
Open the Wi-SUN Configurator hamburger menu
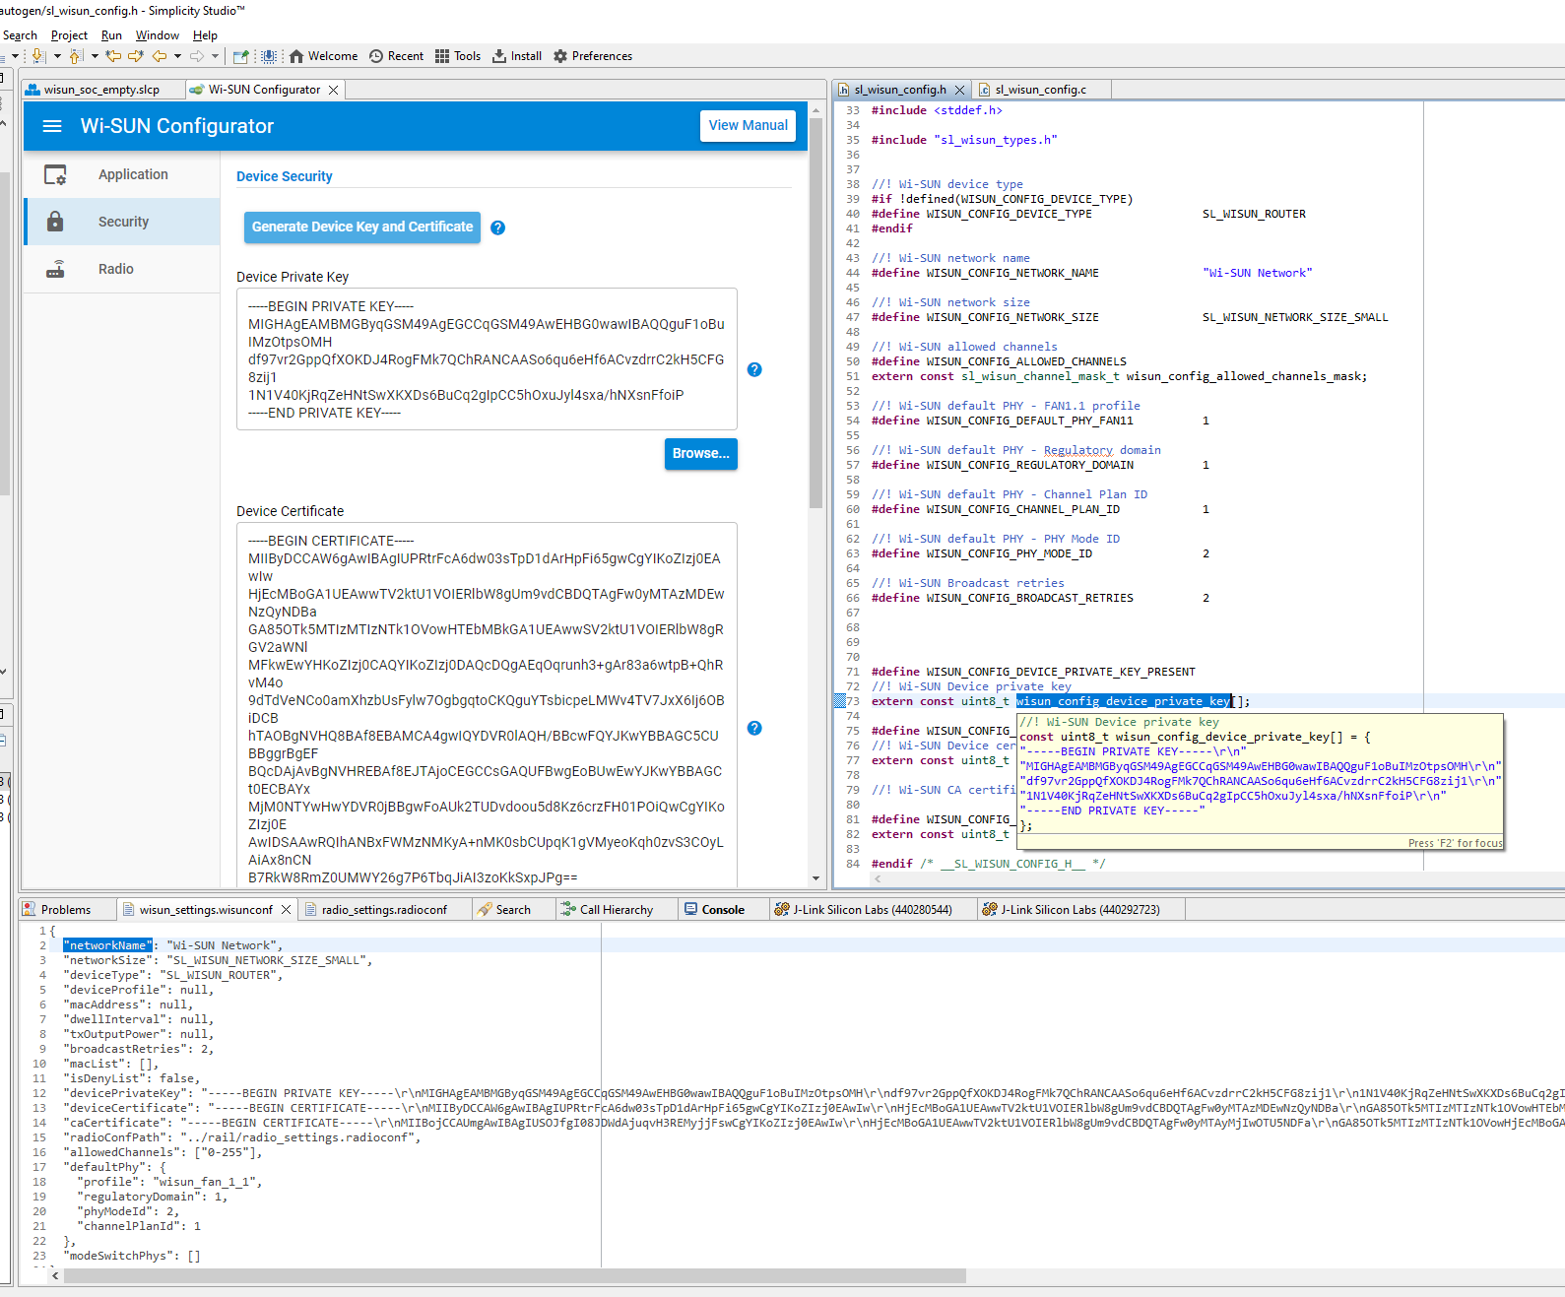(52, 126)
